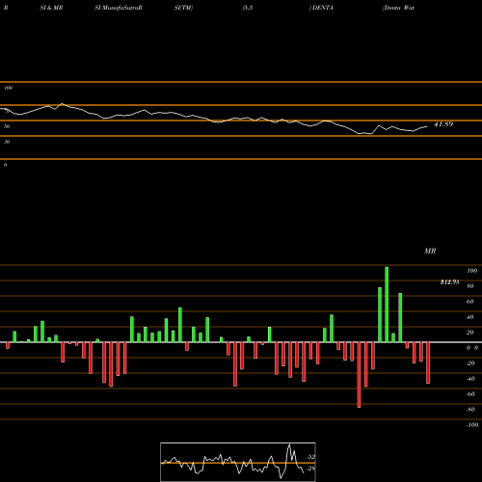Click the tallest green MR bar
The width and height of the screenshot is (482, 482).
pyautogui.click(x=387, y=305)
